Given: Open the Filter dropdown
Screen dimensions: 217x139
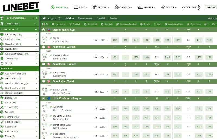Looking at the screenshot, I should click(5, 29).
